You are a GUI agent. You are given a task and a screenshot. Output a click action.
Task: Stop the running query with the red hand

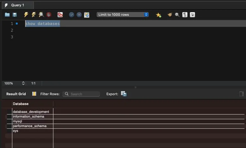(49, 15)
